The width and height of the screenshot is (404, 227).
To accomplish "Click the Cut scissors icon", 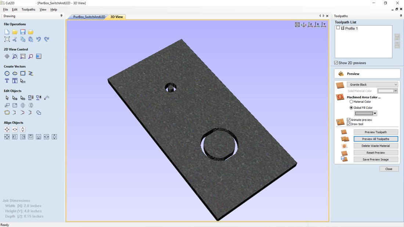I will click(15, 39).
